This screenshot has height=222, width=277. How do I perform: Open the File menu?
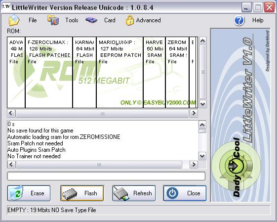[x=33, y=20]
